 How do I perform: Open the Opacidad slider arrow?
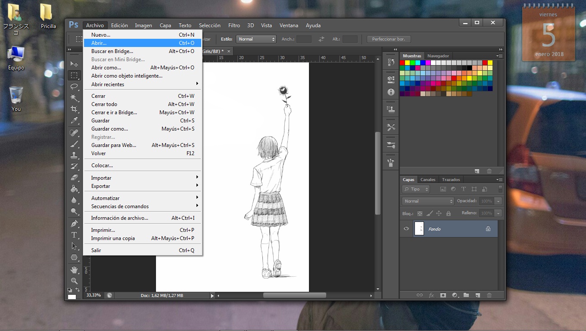tap(499, 201)
